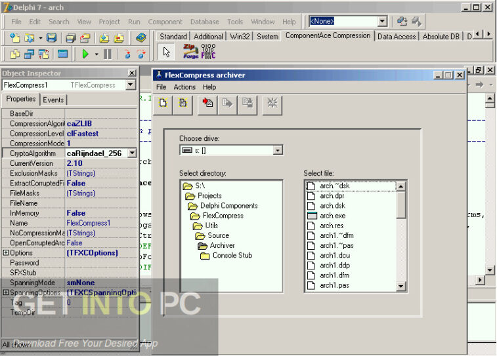Viewport: 497px width, 356px height.
Task: Select the ComponentAce Compression palette tab
Action: [328, 35]
